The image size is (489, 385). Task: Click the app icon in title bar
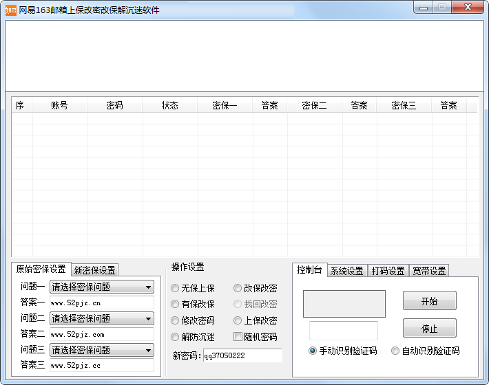coord(10,10)
